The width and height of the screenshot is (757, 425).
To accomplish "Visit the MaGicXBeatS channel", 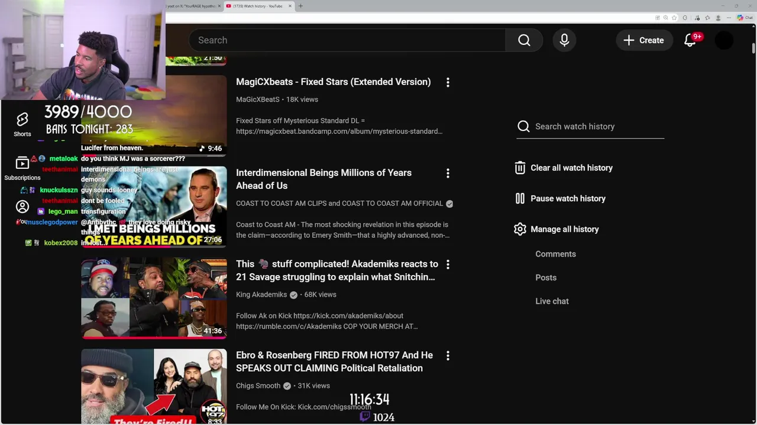I will click(257, 99).
